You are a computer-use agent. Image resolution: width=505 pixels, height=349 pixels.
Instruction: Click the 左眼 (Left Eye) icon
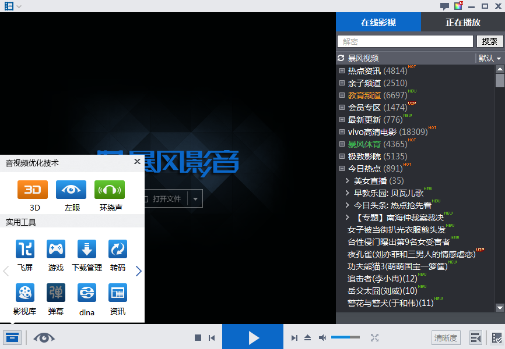(71, 190)
